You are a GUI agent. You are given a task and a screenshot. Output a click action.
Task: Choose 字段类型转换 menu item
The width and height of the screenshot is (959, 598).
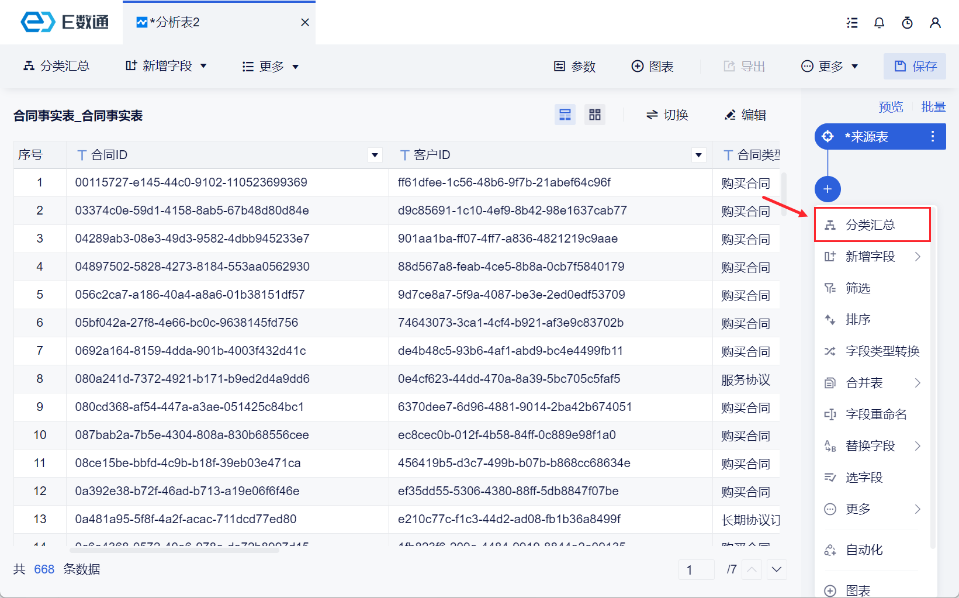pyautogui.click(x=872, y=351)
